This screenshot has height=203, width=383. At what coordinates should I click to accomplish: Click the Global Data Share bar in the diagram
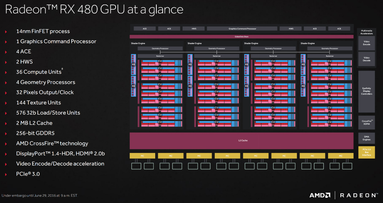[x=242, y=37]
